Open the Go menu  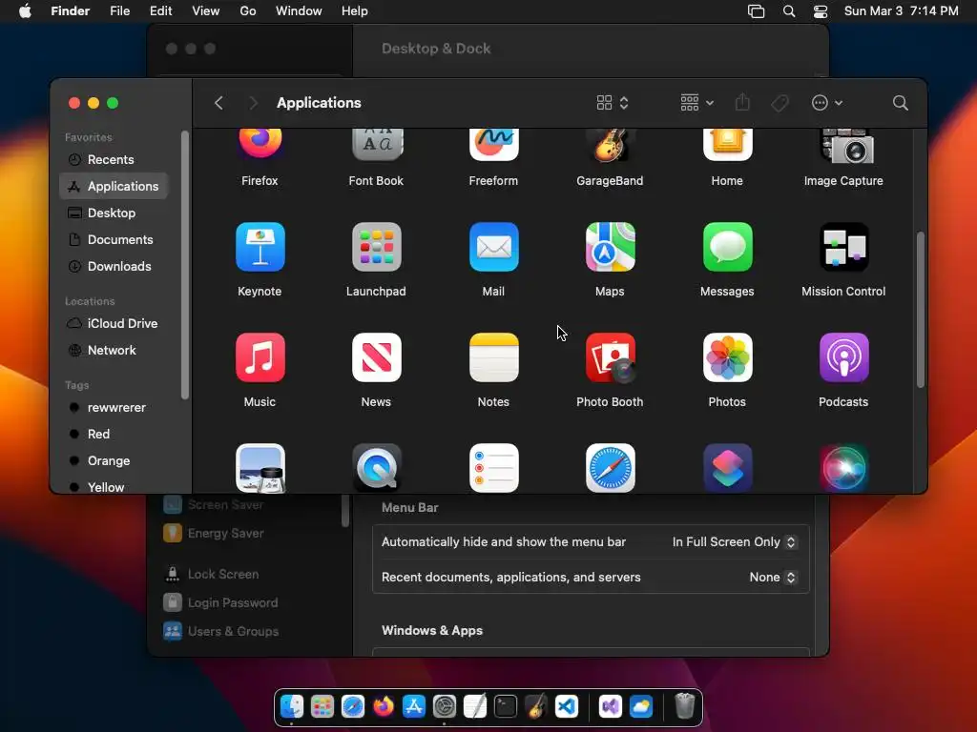pos(248,11)
